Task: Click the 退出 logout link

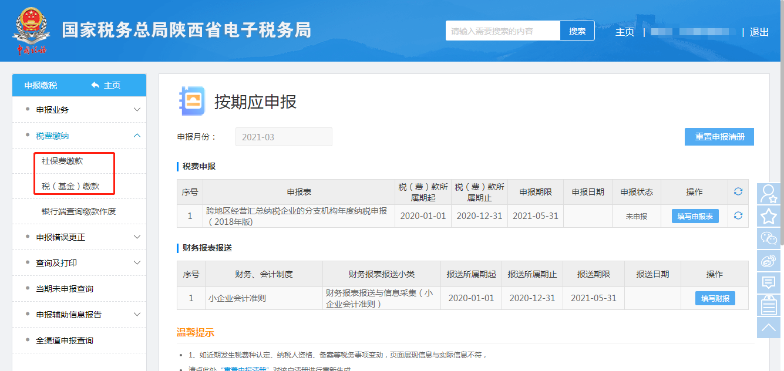Action: [x=759, y=32]
